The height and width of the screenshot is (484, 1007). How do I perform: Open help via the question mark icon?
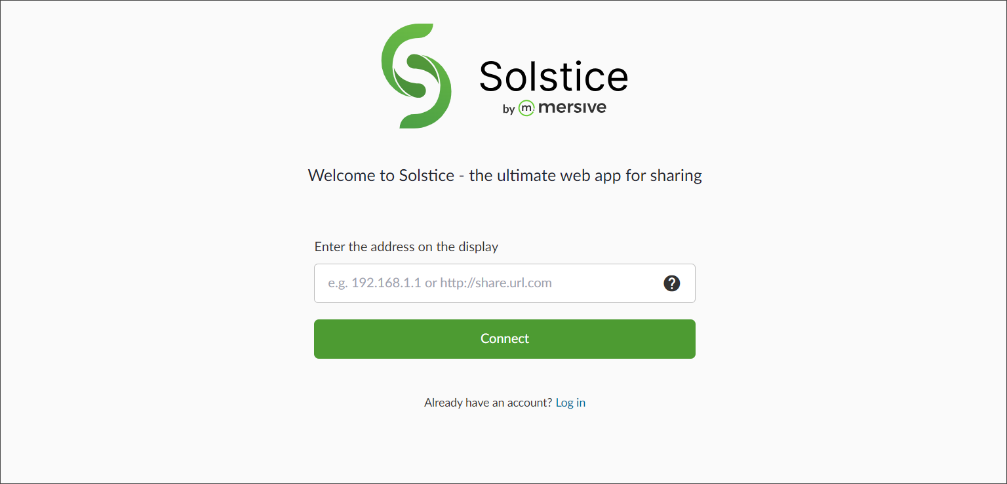(671, 283)
